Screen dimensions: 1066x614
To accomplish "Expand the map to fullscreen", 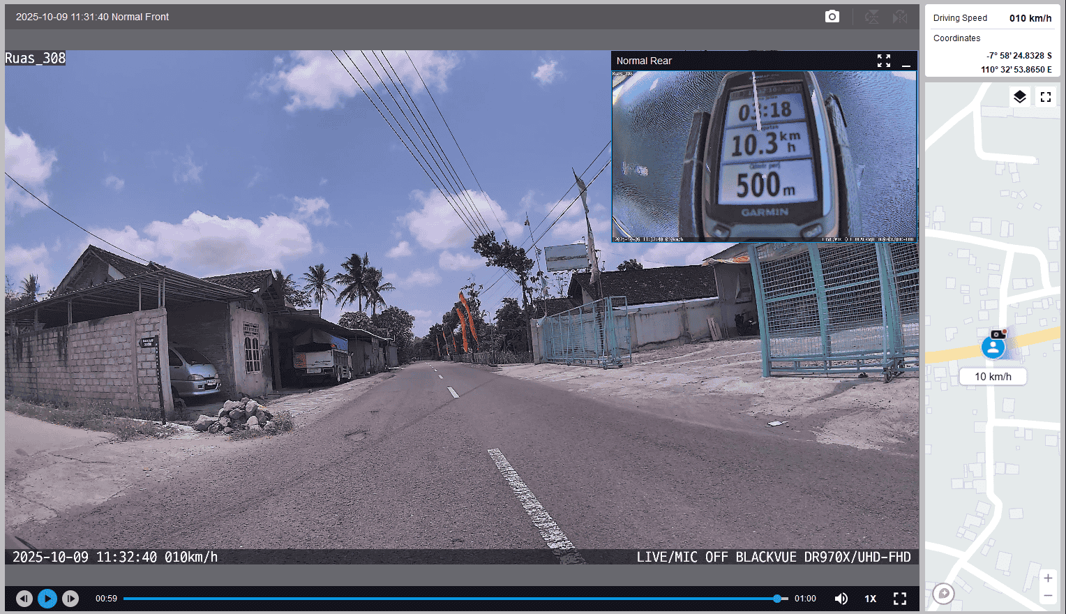I will [x=1045, y=97].
